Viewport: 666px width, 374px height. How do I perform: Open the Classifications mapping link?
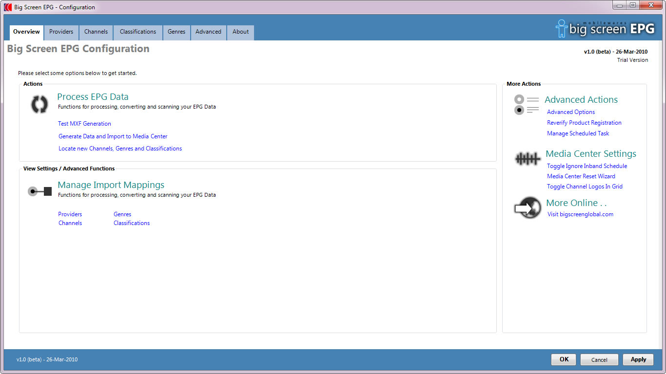click(132, 223)
